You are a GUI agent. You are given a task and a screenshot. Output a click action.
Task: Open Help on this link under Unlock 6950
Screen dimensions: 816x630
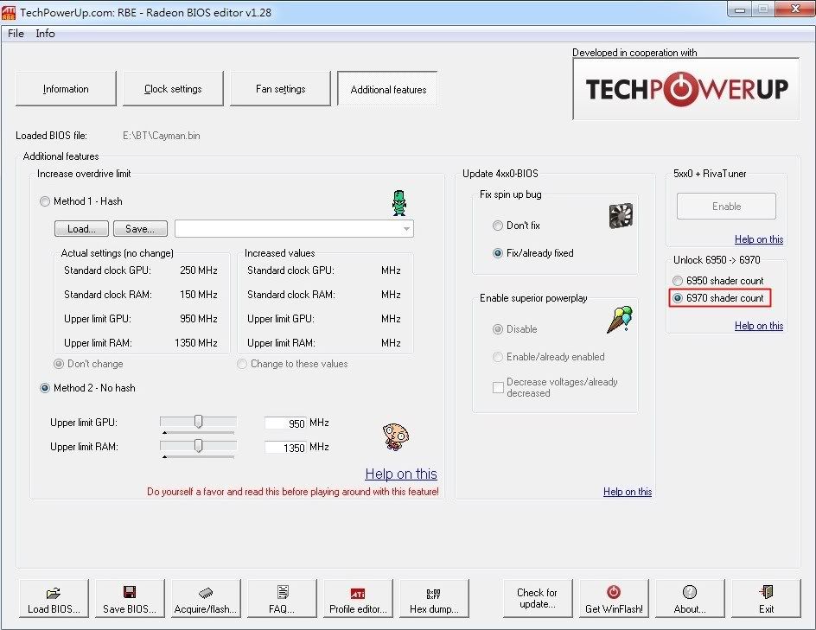pyautogui.click(x=759, y=326)
